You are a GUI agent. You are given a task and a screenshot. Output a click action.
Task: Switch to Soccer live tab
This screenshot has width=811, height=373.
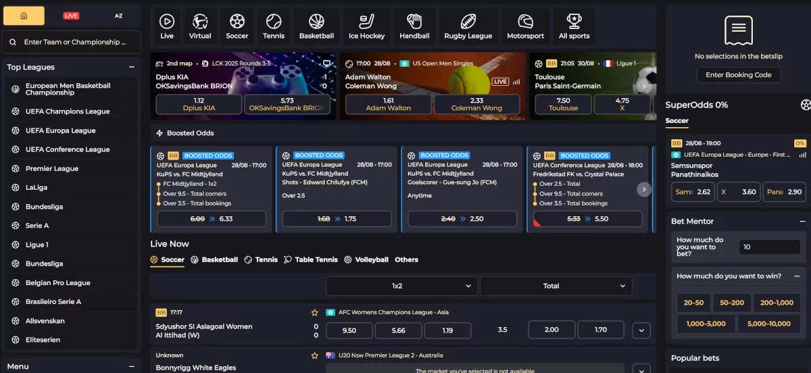pos(167,259)
